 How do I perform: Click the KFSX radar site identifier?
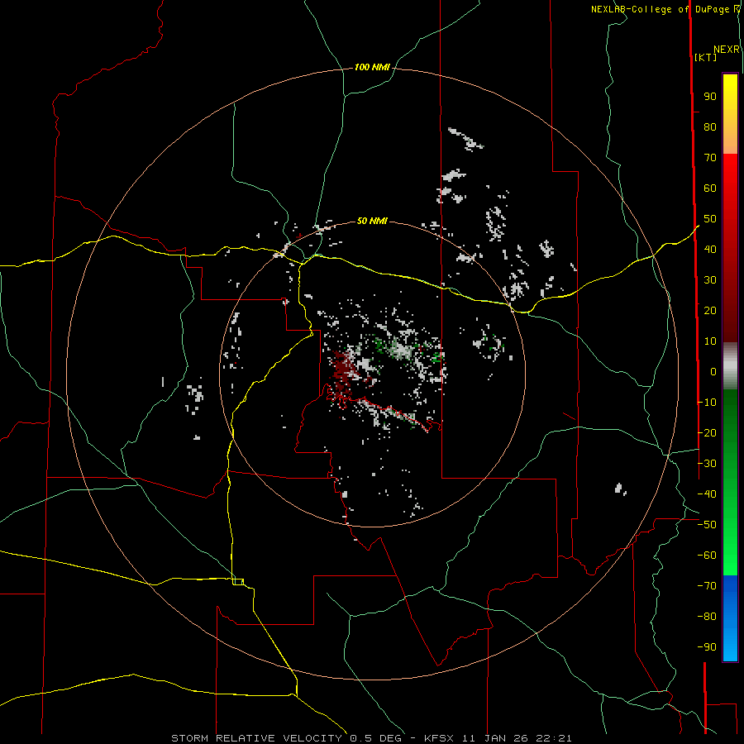click(439, 738)
